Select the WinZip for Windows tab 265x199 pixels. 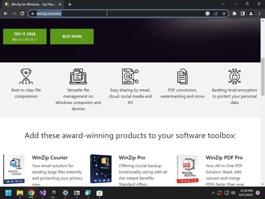tap(32, 4)
